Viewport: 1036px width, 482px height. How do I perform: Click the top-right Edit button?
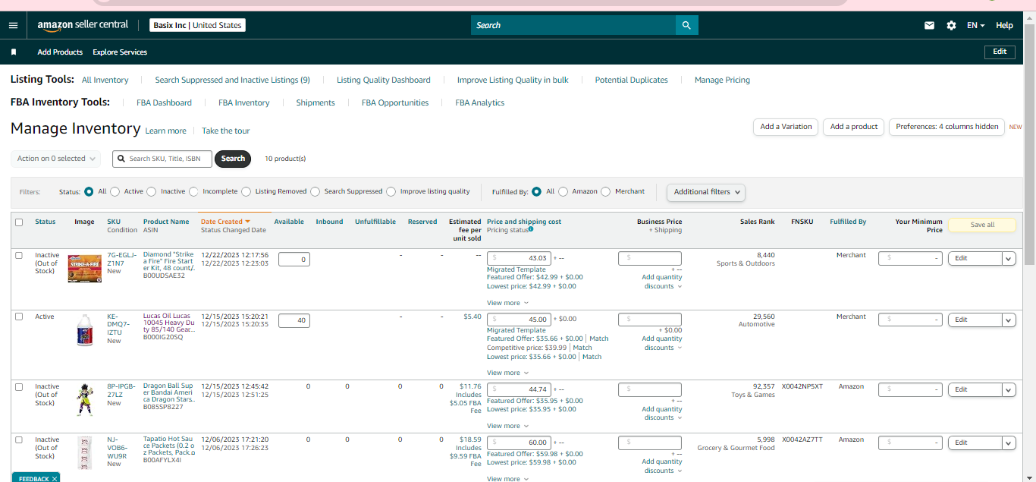tap(1000, 52)
